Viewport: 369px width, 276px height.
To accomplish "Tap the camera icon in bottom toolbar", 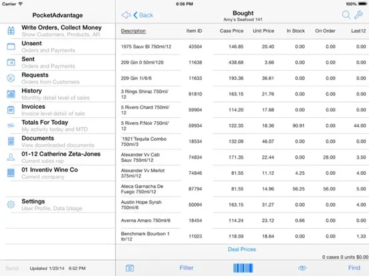I will [130, 268].
